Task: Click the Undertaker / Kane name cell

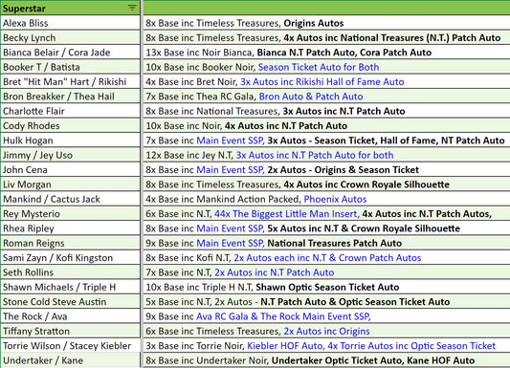Action: pyautogui.click(x=70, y=360)
